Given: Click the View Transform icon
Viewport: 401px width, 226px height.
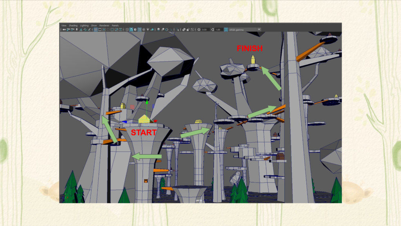Looking at the screenshot, I should (226, 30).
